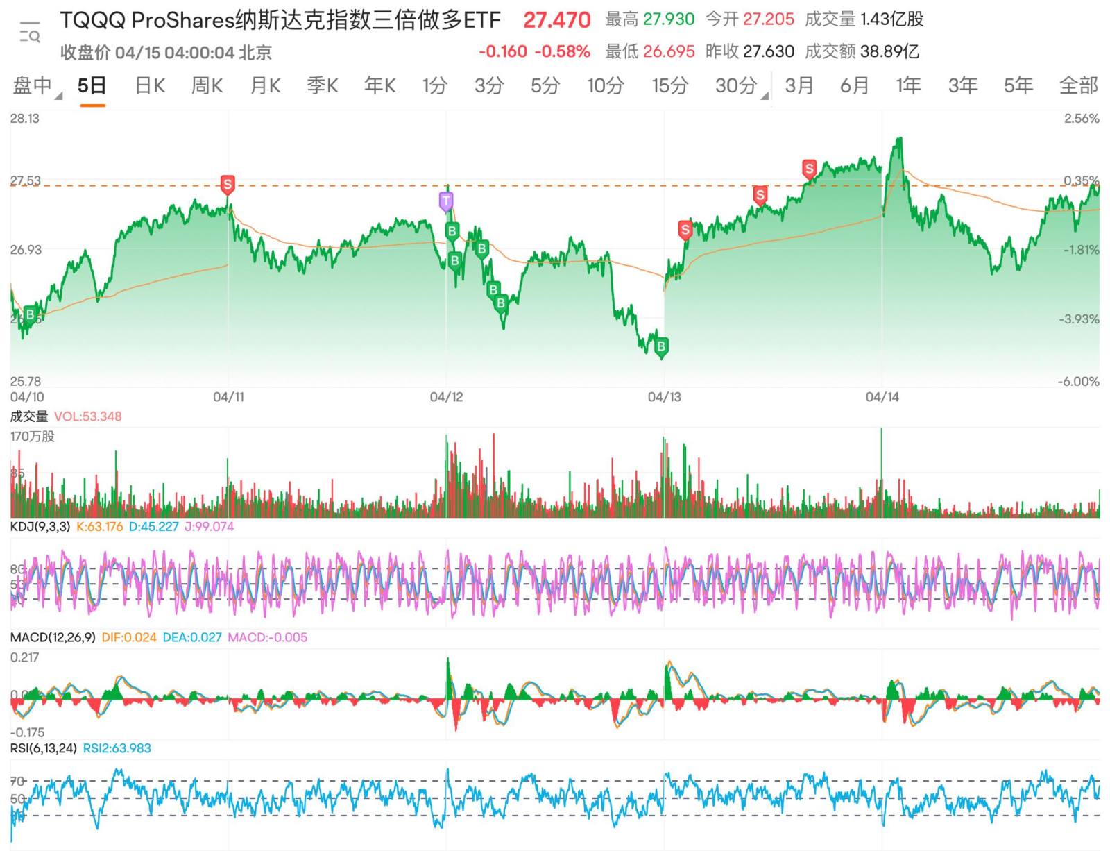Click the RSI(6,13,24) indicator label
This screenshot has width=1110, height=851.
[43, 748]
